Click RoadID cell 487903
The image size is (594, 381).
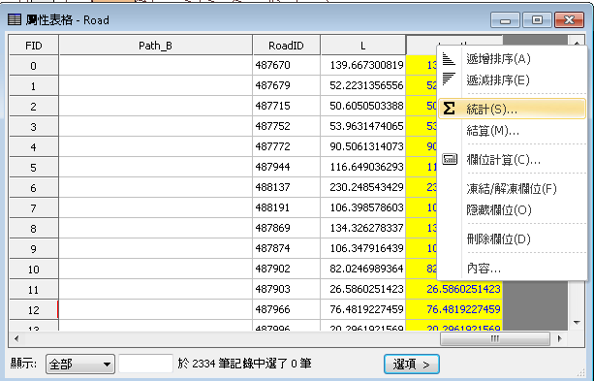click(286, 289)
